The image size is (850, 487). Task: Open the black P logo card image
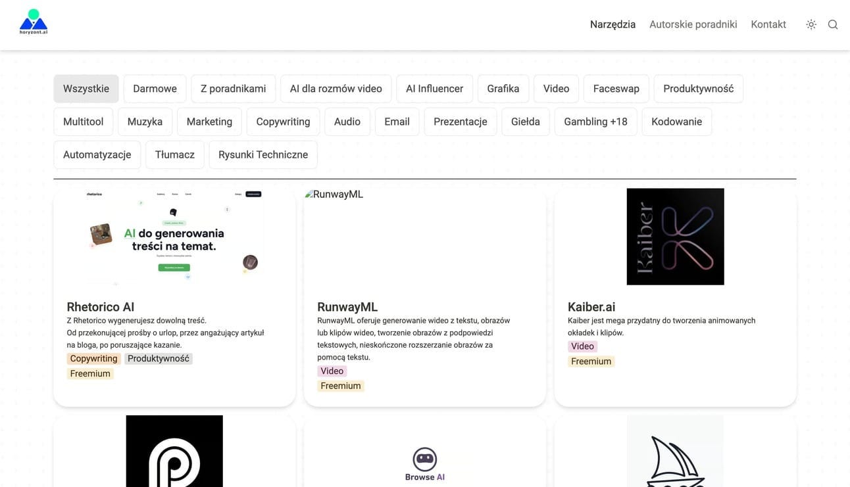[174, 451]
